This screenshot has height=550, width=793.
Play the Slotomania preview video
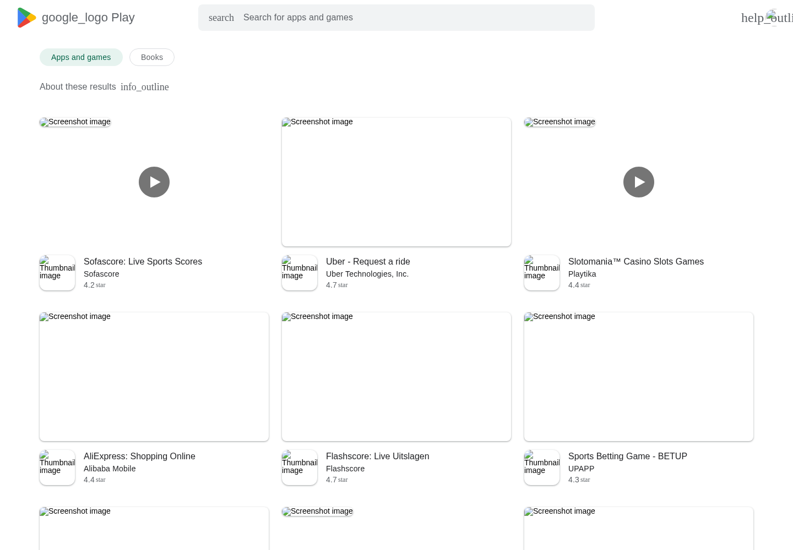coord(639,182)
